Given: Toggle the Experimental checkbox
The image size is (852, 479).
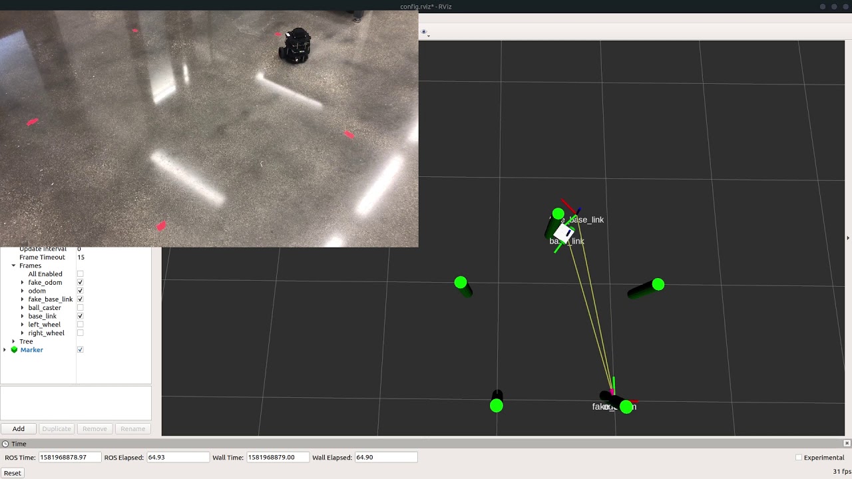Looking at the screenshot, I should coord(799,458).
